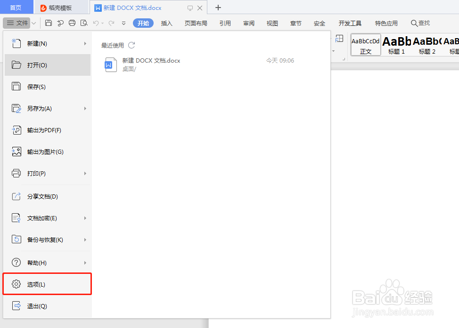Choose 分享文档(D) from the file menu
This screenshot has width=459, height=328.
[x=47, y=196]
